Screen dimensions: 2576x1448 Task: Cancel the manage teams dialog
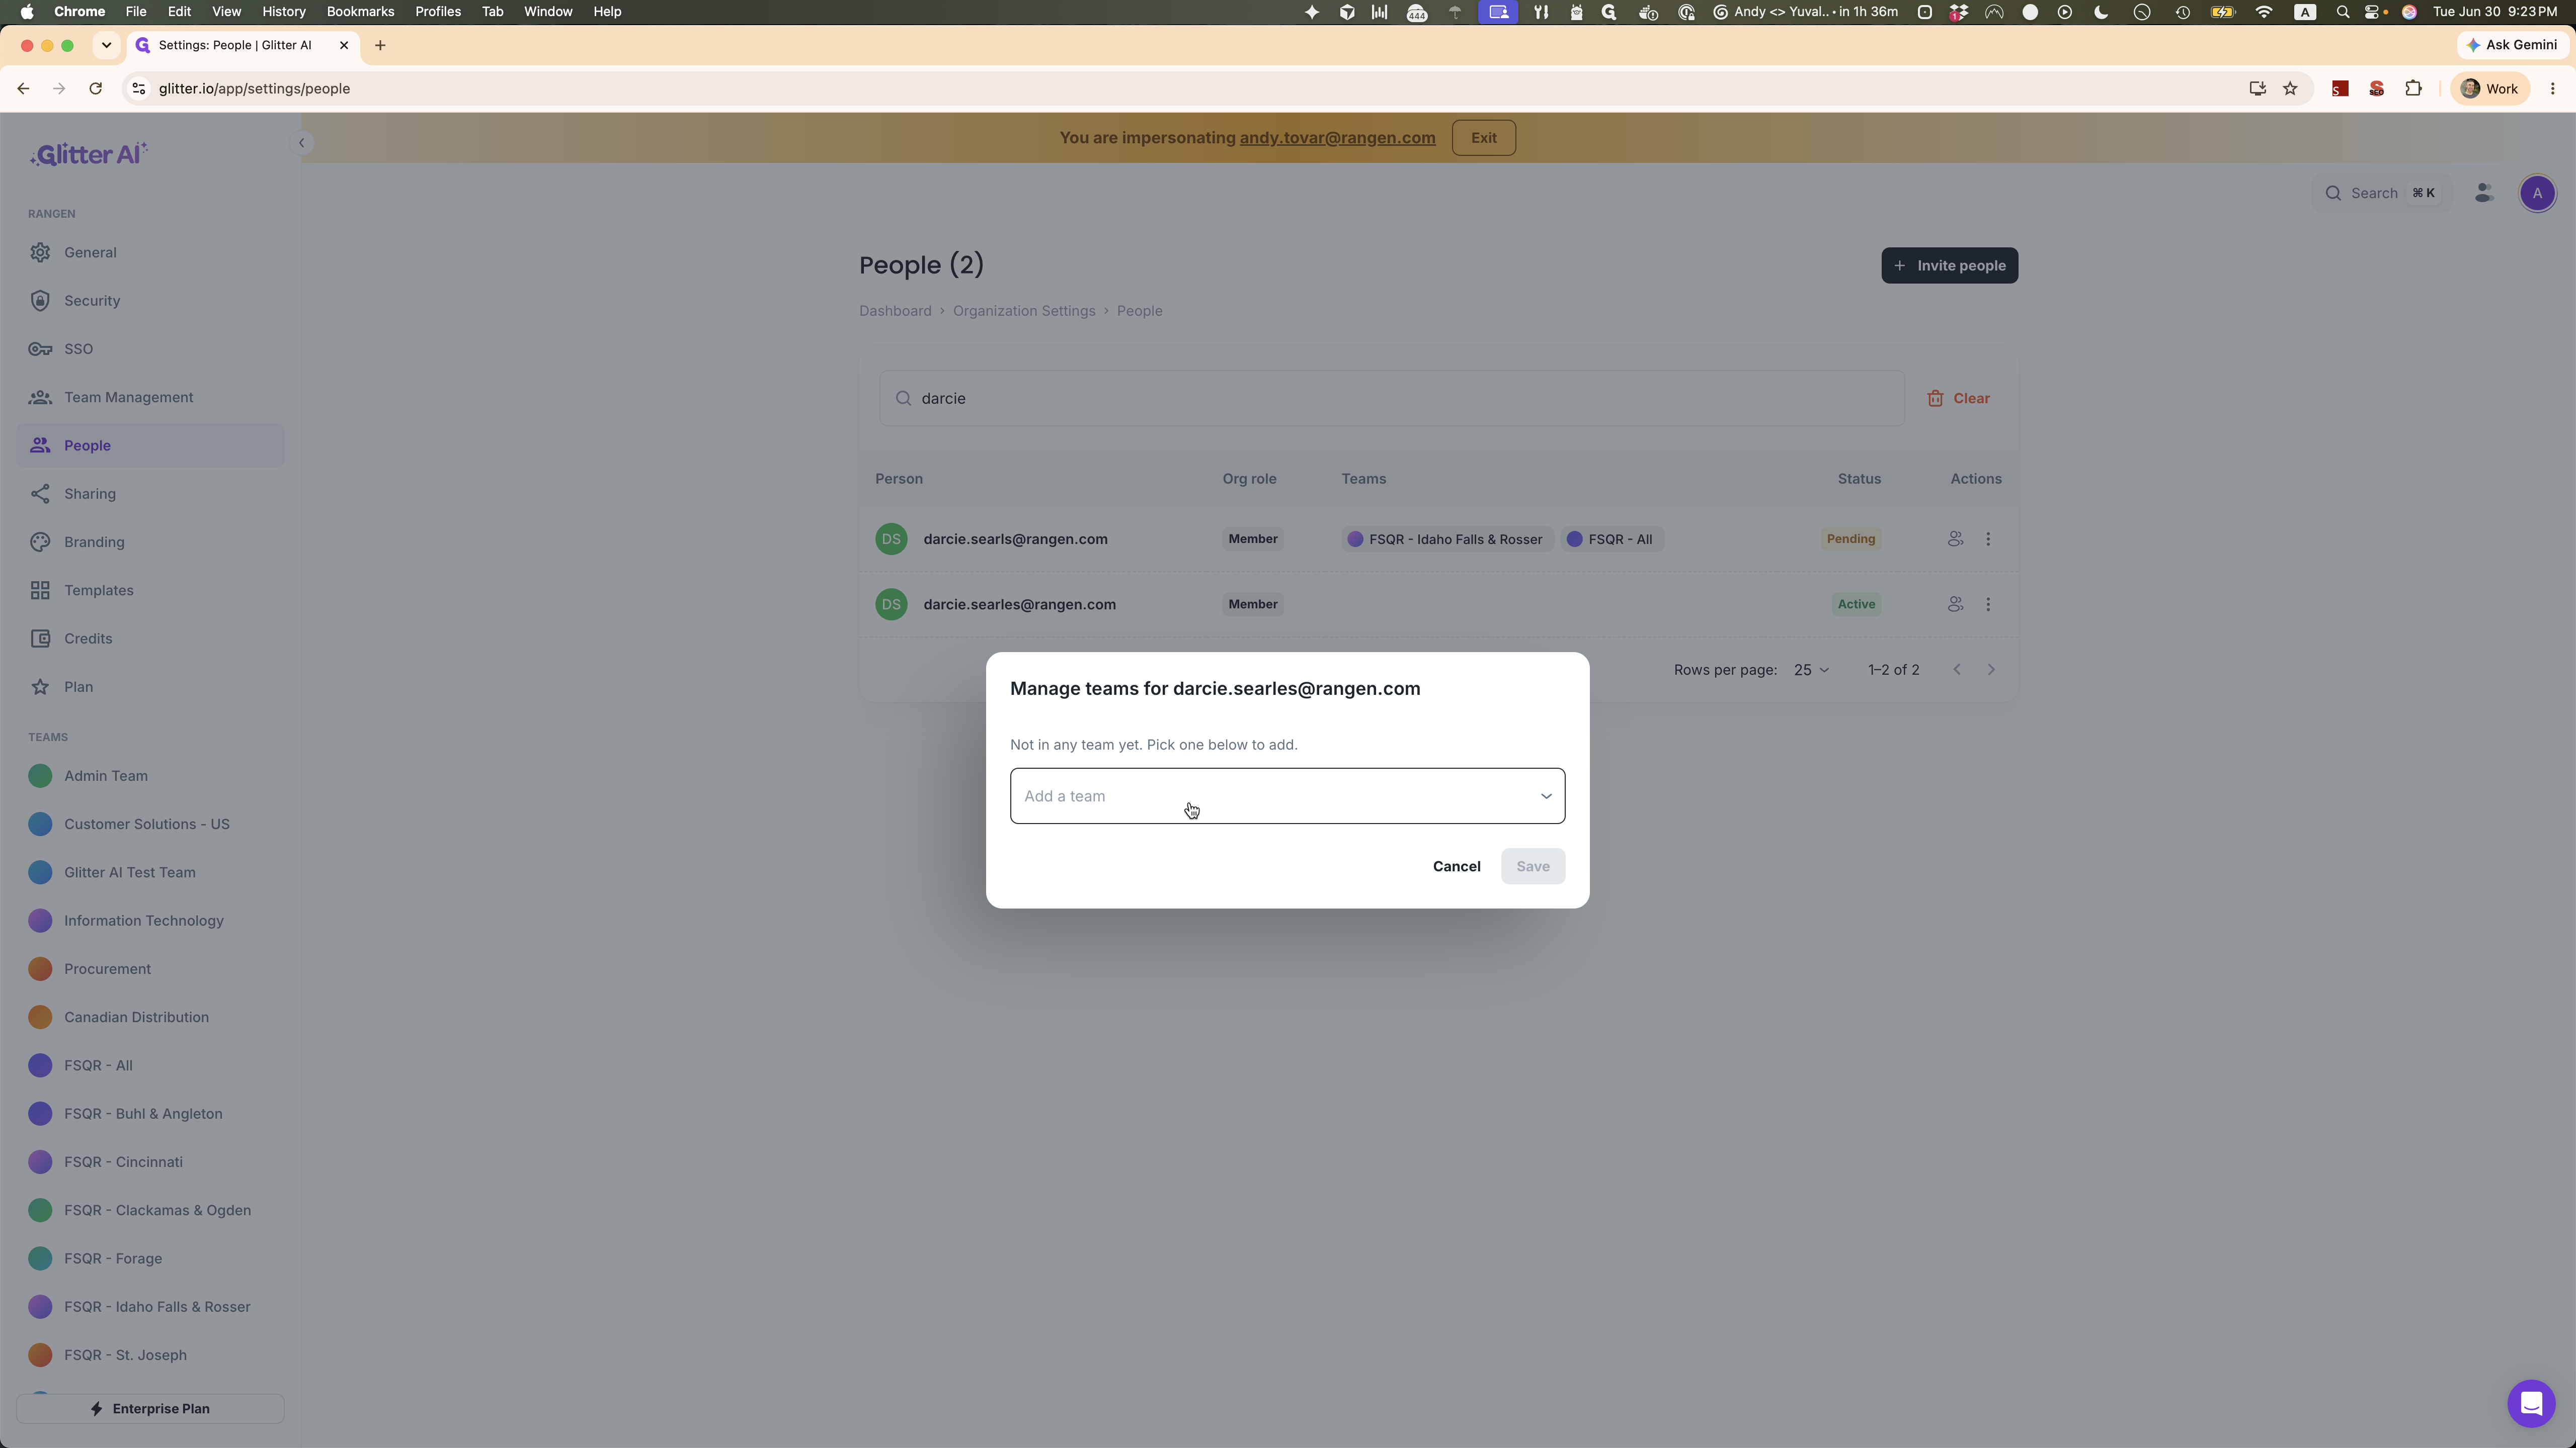pyautogui.click(x=1456, y=866)
